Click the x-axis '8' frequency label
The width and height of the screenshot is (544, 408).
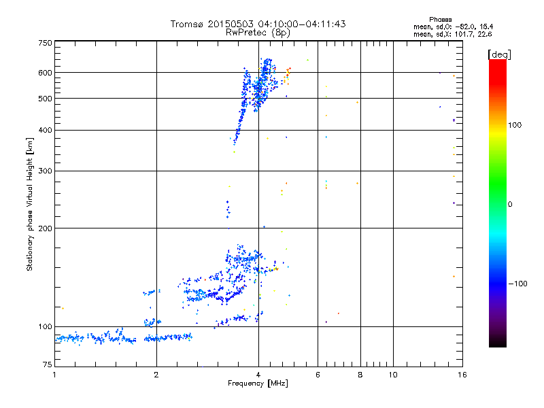pos(360,375)
